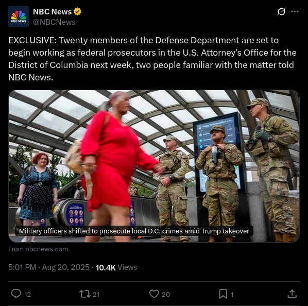Image resolution: width=308 pixels, height=306 pixels.
Task: Bookmark this post
Action: point(223,294)
